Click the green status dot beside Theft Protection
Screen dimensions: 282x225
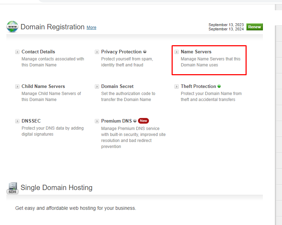[x=219, y=86]
